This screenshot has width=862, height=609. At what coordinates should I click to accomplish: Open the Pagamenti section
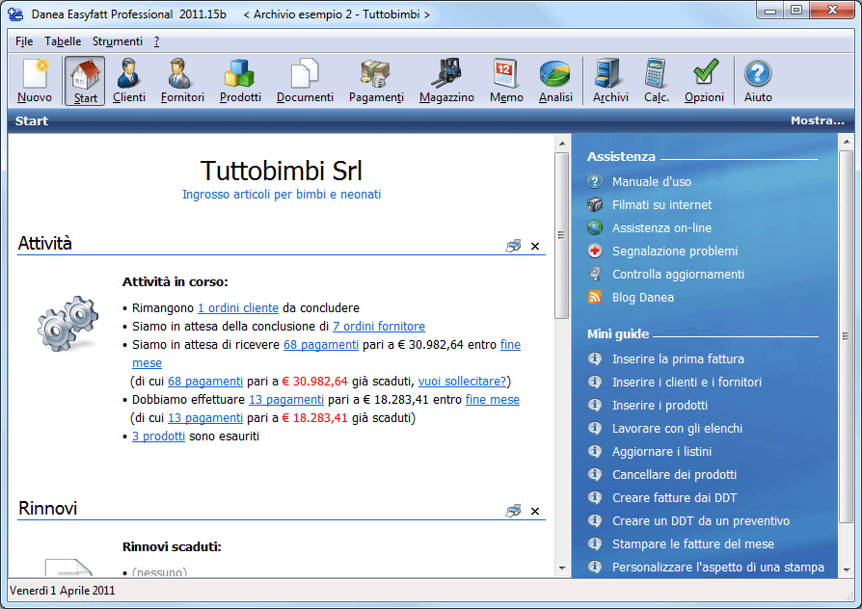coord(376,81)
